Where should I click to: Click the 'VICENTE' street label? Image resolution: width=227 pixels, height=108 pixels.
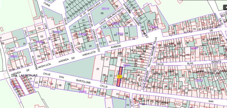tap(30, 47)
